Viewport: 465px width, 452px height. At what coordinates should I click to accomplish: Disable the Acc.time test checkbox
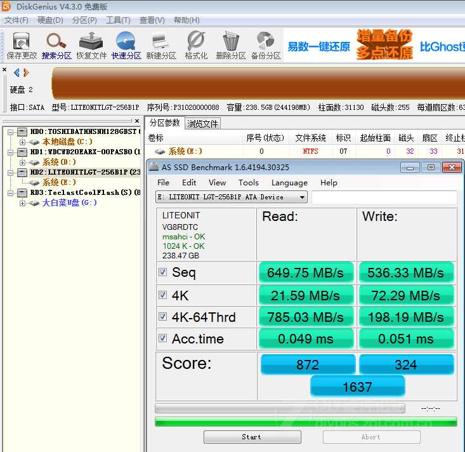pyautogui.click(x=163, y=338)
